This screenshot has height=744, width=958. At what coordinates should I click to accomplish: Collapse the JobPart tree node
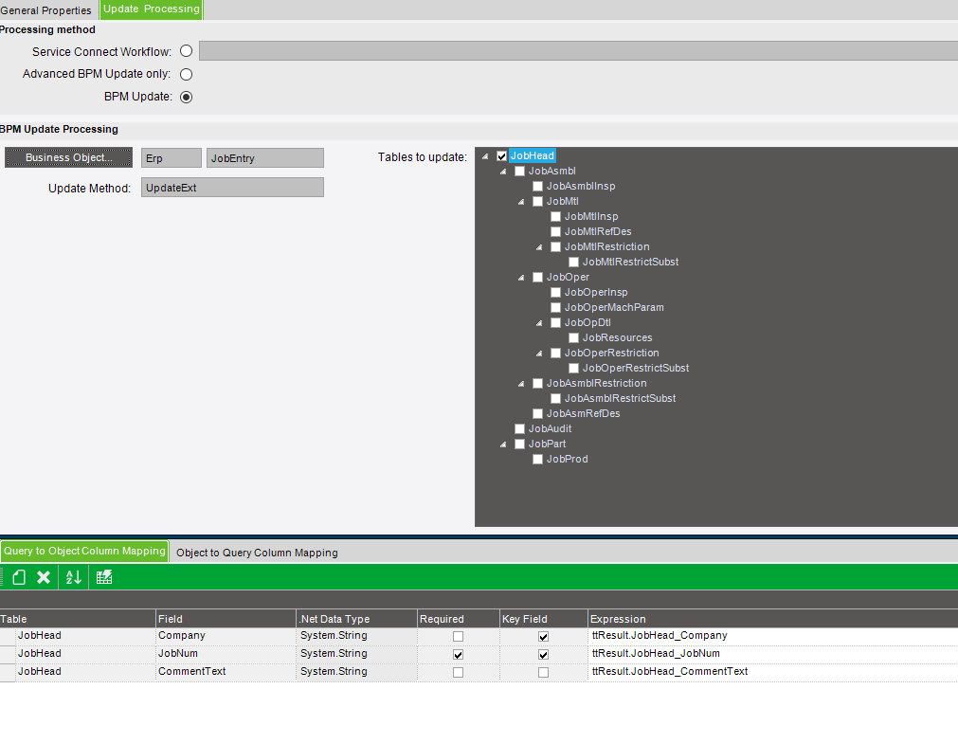coord(503,445)
